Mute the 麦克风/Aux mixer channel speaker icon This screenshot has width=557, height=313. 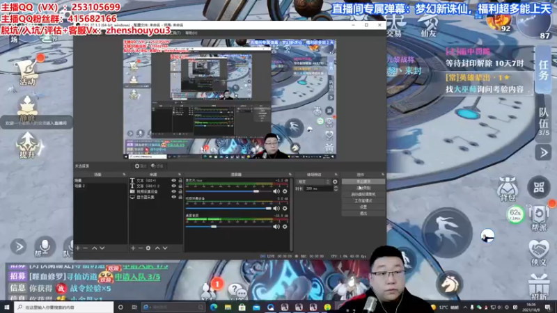(x=276, y=191)
